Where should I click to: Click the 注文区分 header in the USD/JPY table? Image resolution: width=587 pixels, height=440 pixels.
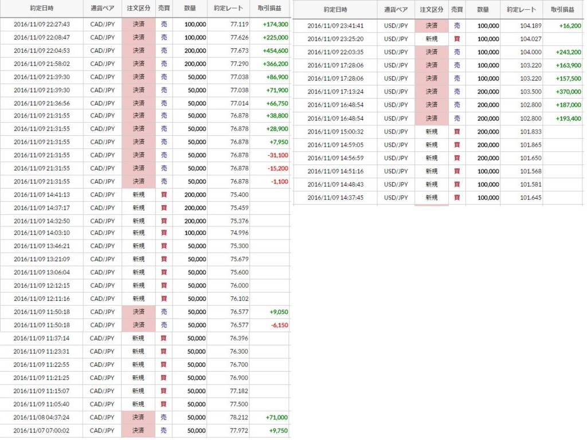coord(431,10)
